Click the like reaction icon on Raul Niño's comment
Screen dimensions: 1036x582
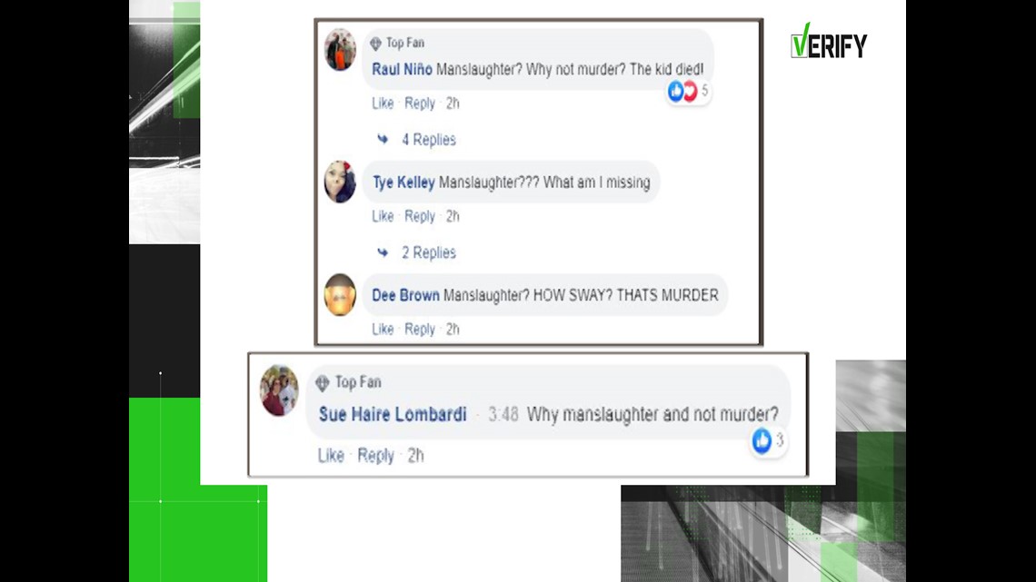tap(675, 91)
